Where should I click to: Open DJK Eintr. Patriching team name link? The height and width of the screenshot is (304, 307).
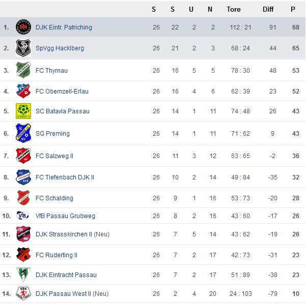tap(64, 27)
